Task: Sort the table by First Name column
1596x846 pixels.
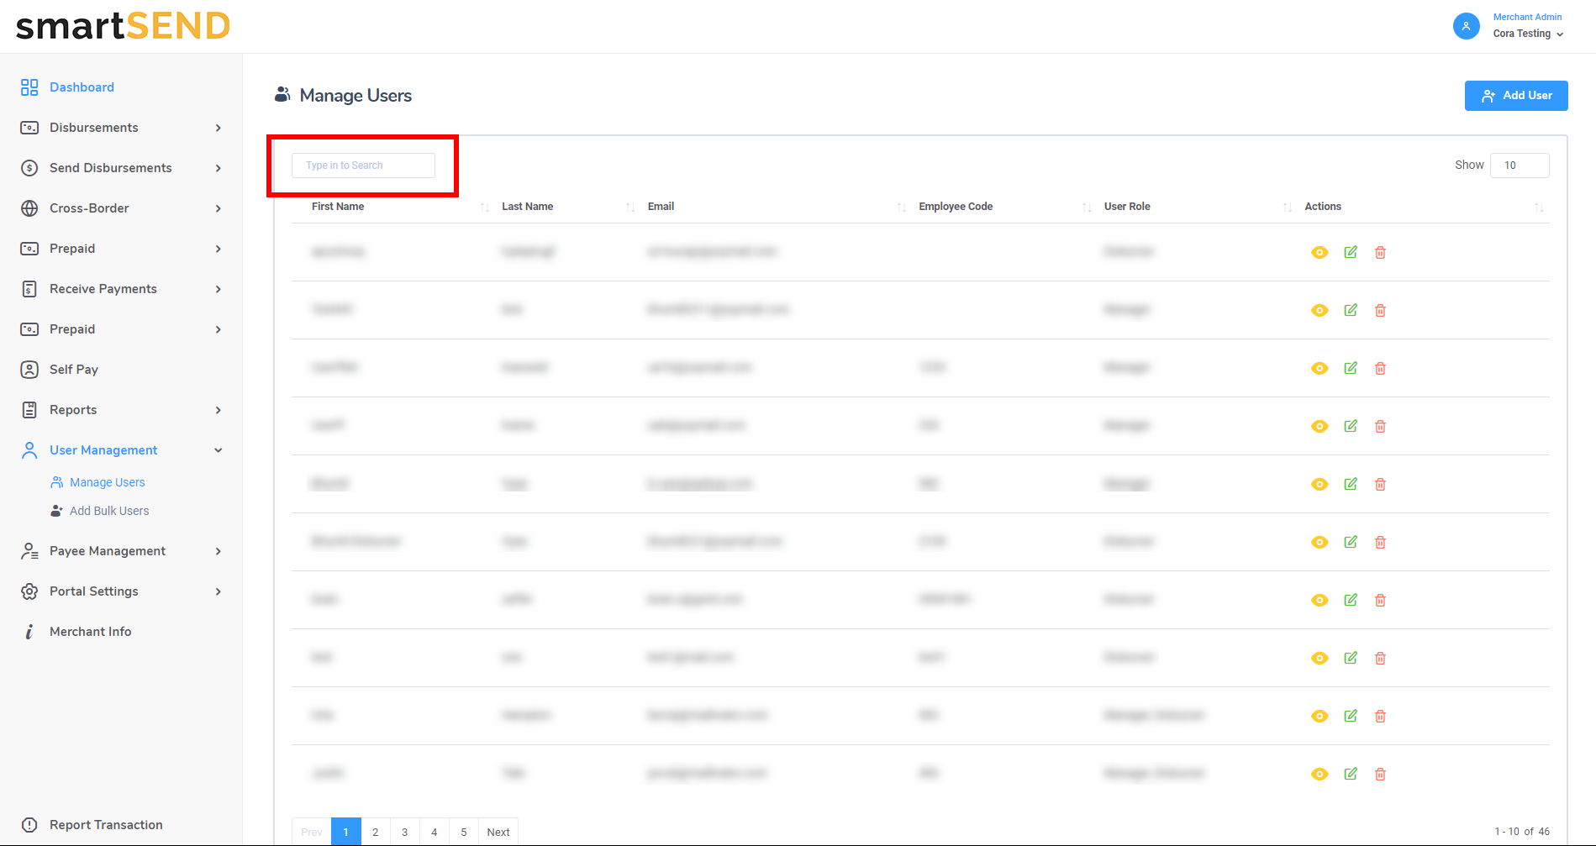Action: point(484,208)
